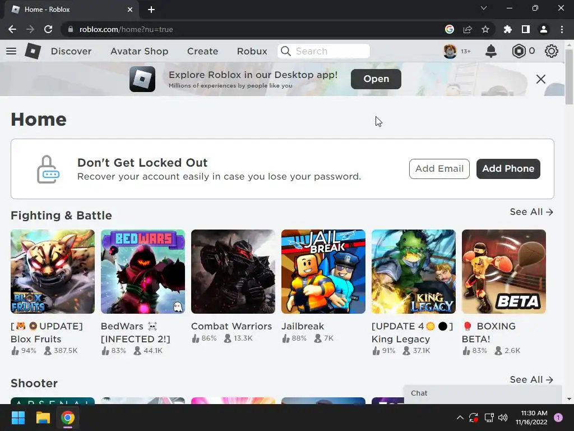The height and width of the screenshot is (431, 574).
Task: Open the BOXING BETA game thumbnail
Action: (x=504, y=272)
